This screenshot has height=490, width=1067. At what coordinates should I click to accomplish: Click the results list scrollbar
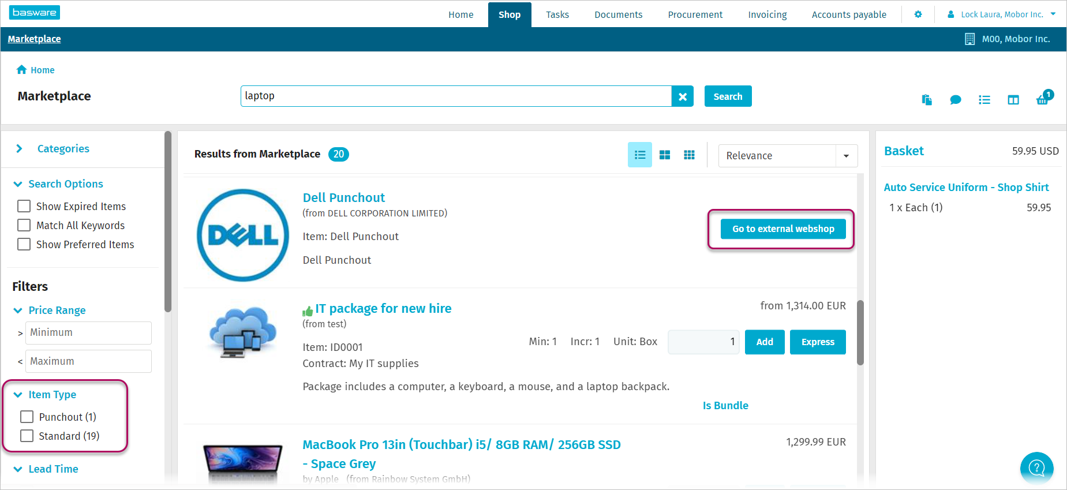click(860, 333)
